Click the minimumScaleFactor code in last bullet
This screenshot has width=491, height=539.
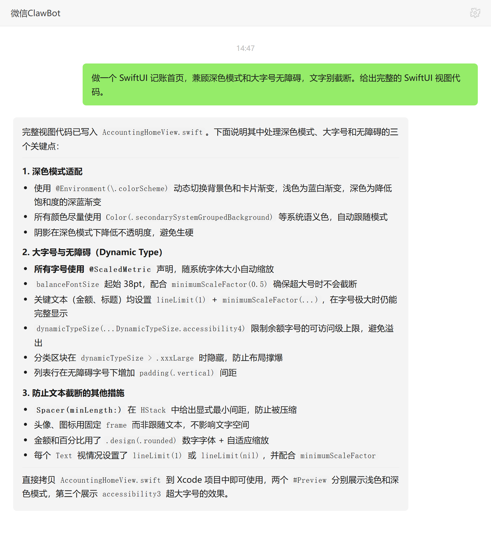point(338,456)
